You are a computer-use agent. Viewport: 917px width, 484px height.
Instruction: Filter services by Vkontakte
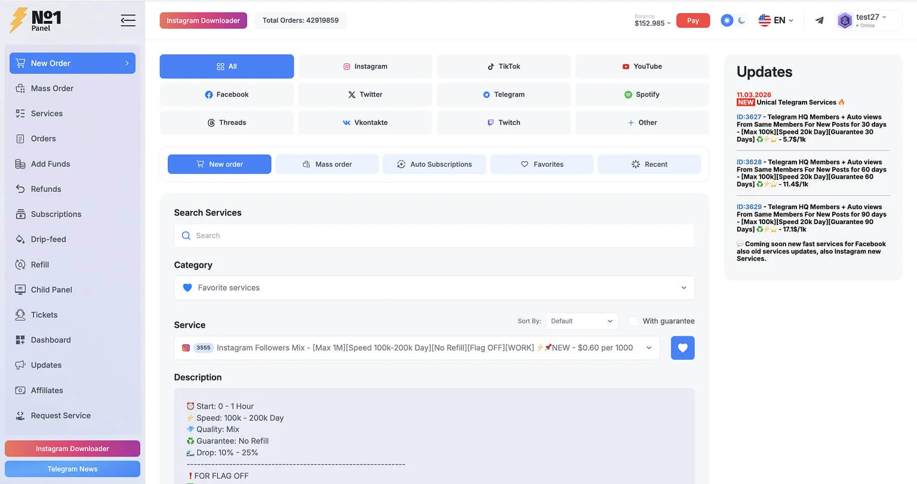pos(365,122)
